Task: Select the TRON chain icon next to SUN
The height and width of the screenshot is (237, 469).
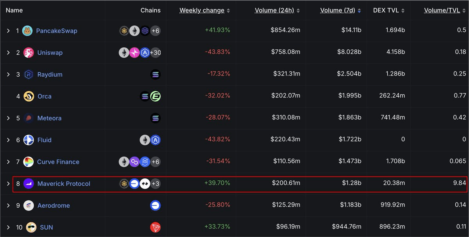Action: pyautogui.click(x=156, y=227)
